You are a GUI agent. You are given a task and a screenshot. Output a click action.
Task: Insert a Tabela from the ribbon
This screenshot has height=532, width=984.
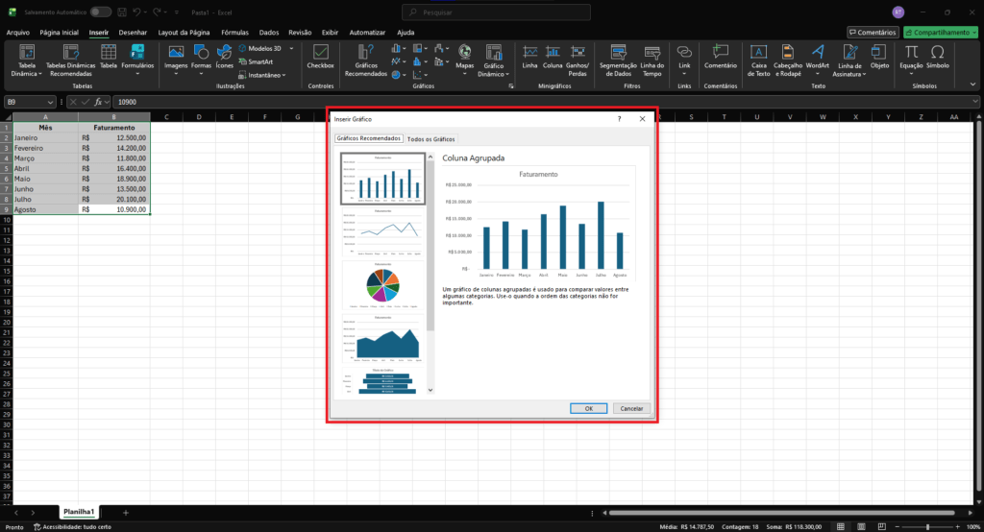click(109, 57)
